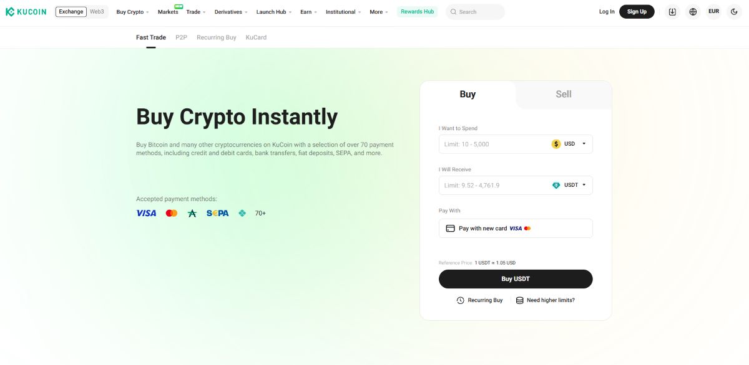Open the app download icon
Screen dimensions: 749x365
pyautogui.click(x=672, y=12)
